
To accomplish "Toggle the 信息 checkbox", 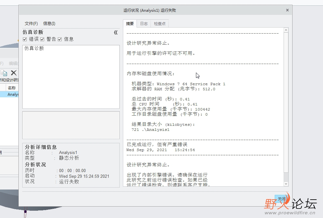I will pos(60,39).
